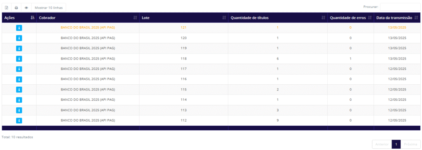The image size is (422, 150).
Task: View details of lote 115 entry
Action: pyautogui.click(x=19, y=90)
